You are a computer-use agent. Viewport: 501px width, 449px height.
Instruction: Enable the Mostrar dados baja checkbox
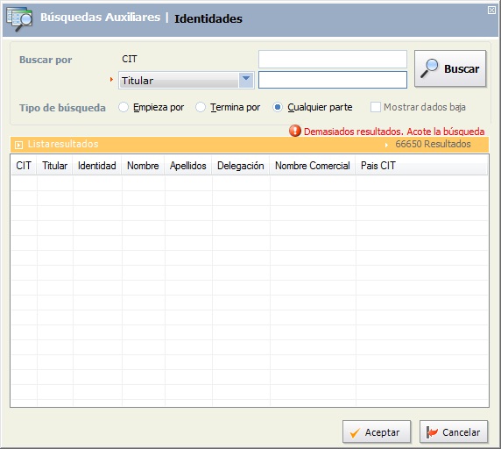(x=376, y=107)
